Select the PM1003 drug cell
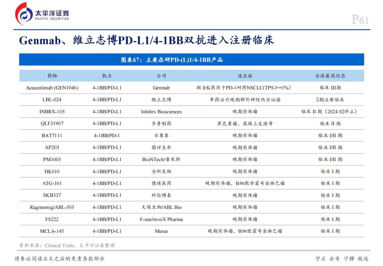The width and height of the screenshot is (383, 266). [52, 159]
